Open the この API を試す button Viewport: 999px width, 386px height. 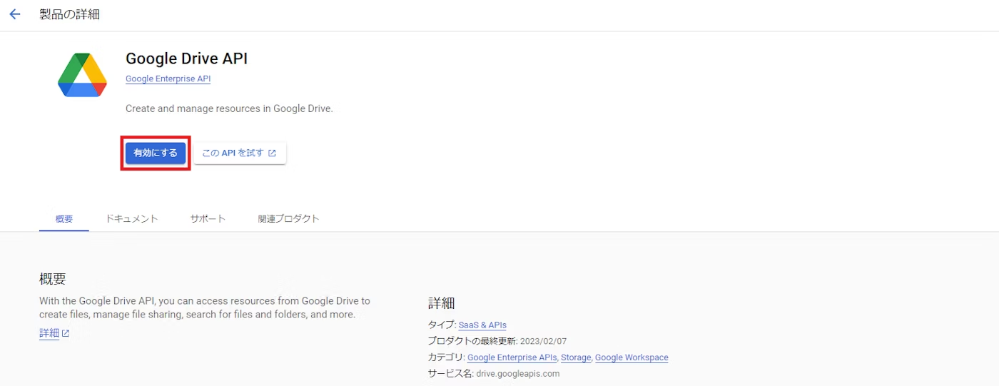240,153
